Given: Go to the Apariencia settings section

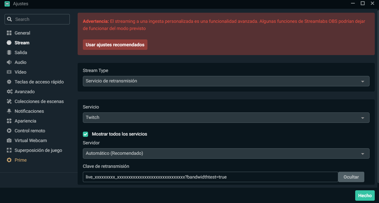Looking at the screenshot, I should (9, 121).
